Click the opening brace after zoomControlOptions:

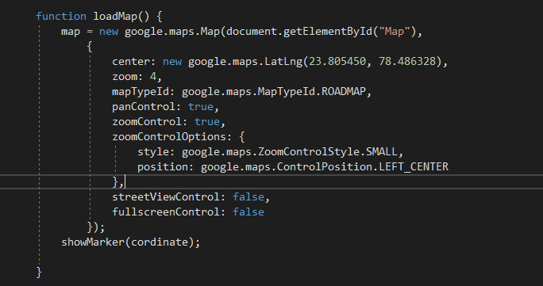pyautogui.click(x=241, y=137)
